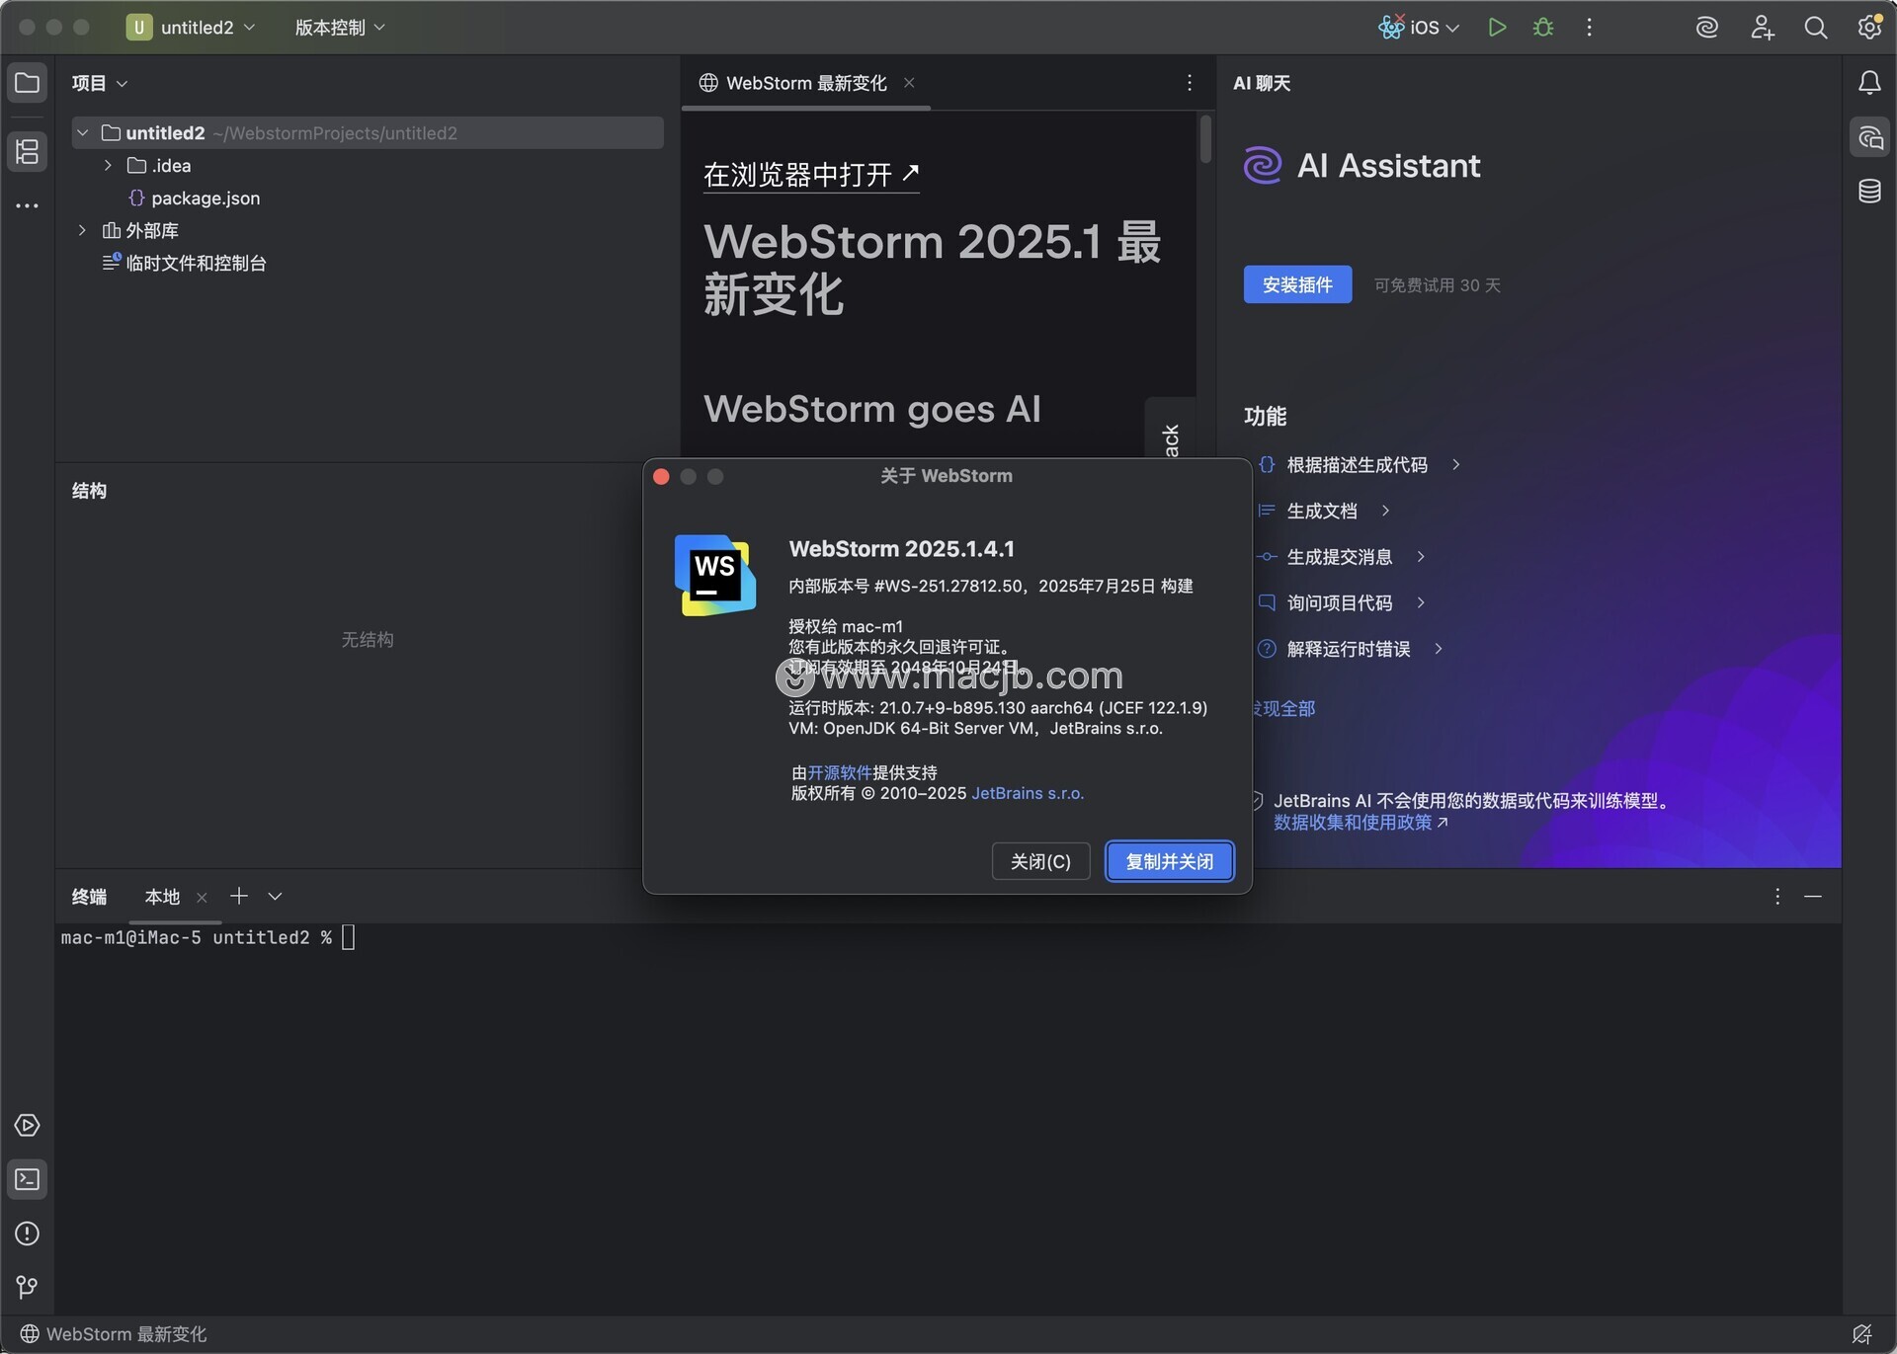Click the 结构 panel header
Screen dimensions: 1897x1354
click(x=89, y=491)
